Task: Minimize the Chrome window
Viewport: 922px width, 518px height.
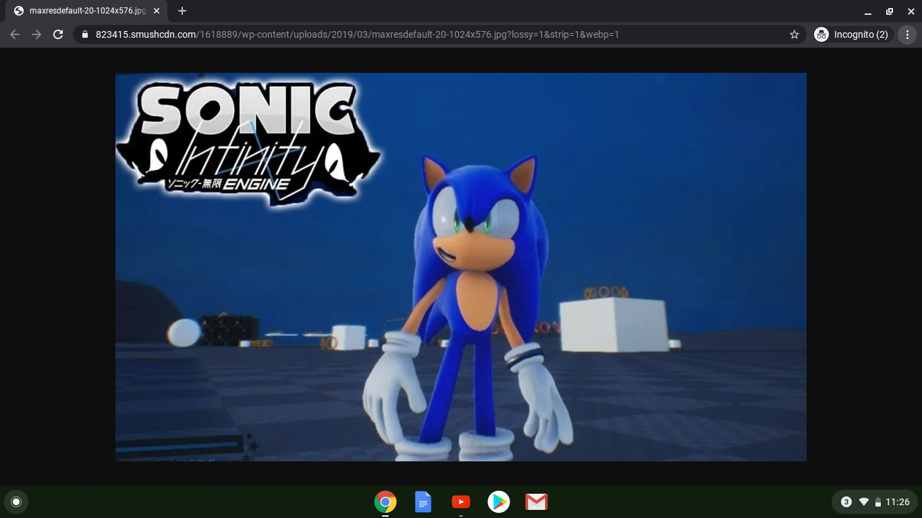Action: click(x=868, y=11)
